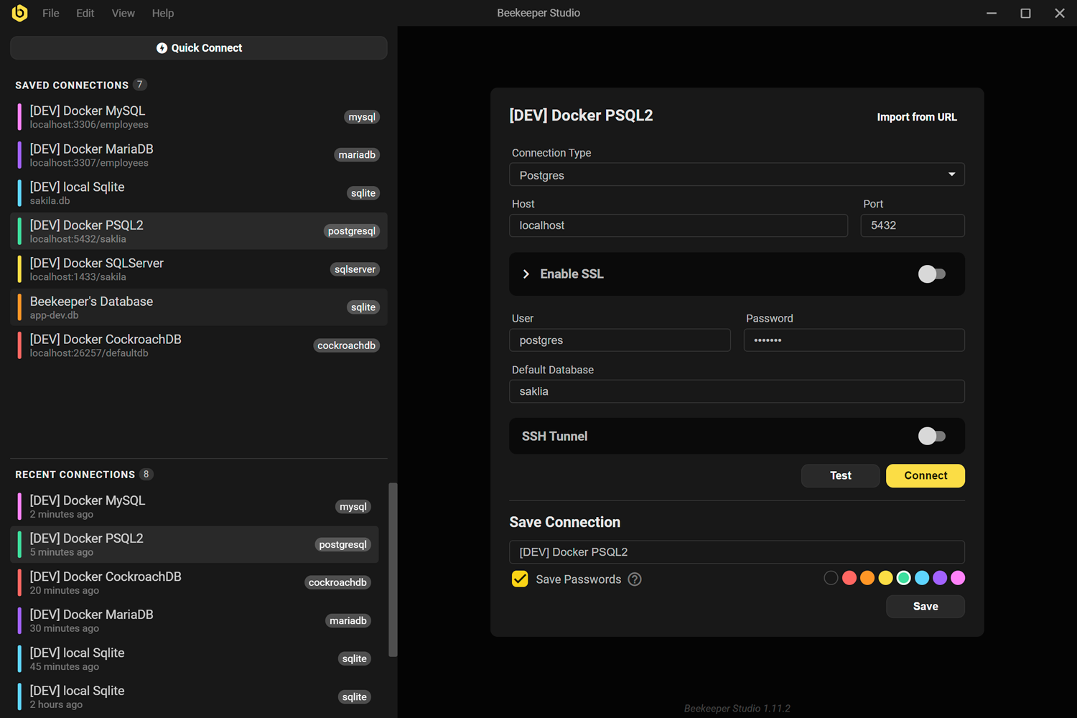This screenshot has width=1077, height=718.
Task: Open the Help menu
Action: coord(162,13)
